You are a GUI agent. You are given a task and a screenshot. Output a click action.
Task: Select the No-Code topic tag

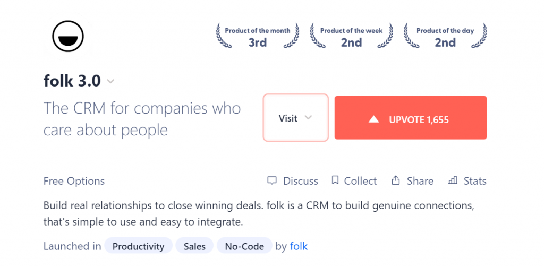(244, 246)
